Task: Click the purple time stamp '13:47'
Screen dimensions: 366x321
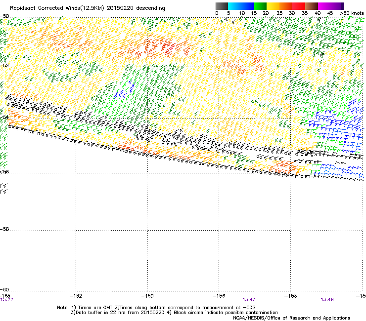Action: pos(249,300)
